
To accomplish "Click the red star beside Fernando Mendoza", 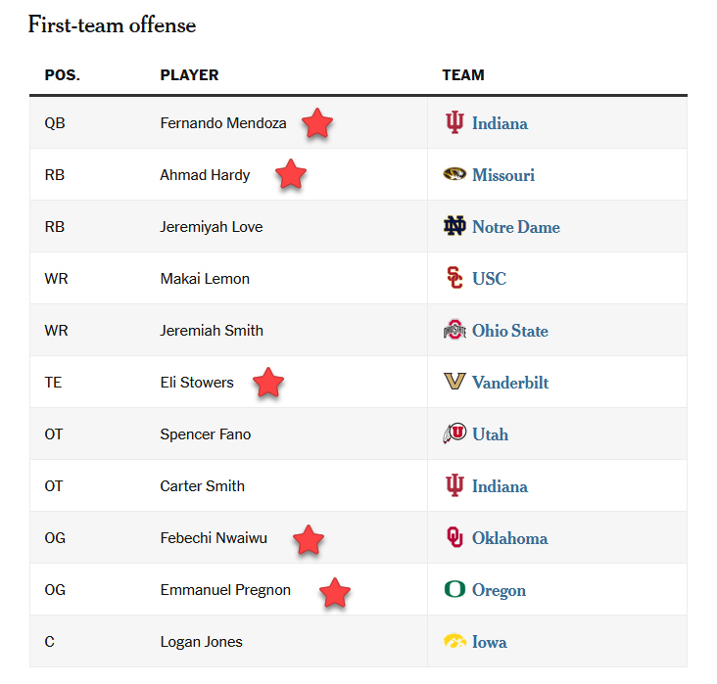I will coord(316,123).
